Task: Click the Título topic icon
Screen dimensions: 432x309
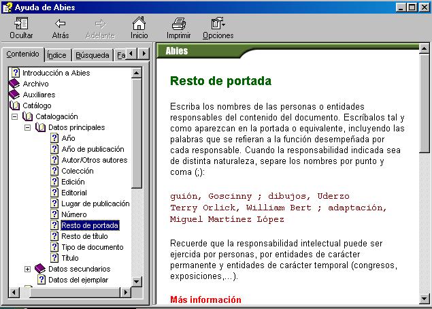Action: (54, 258)
